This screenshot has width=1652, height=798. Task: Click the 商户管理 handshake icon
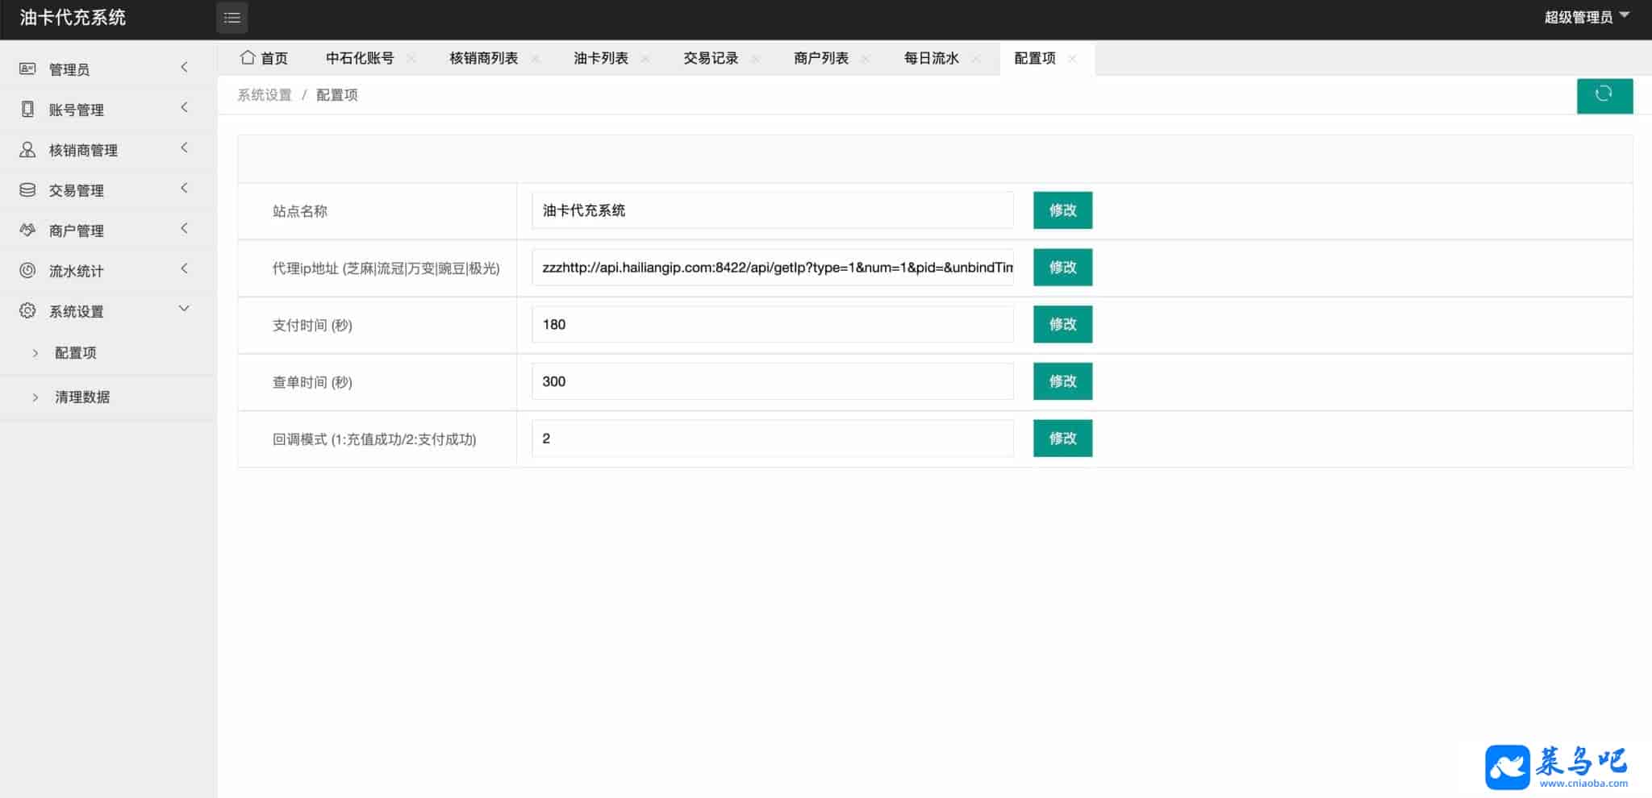[27, 231]
